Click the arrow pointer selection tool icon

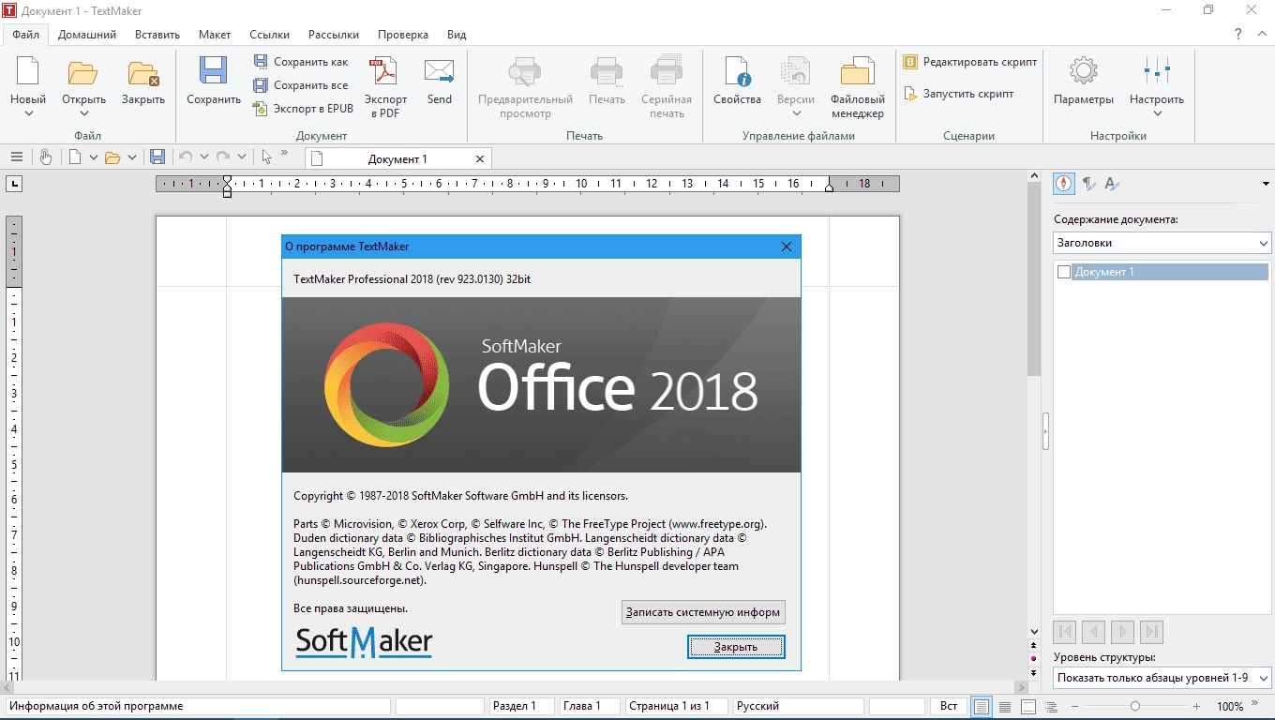267,157
